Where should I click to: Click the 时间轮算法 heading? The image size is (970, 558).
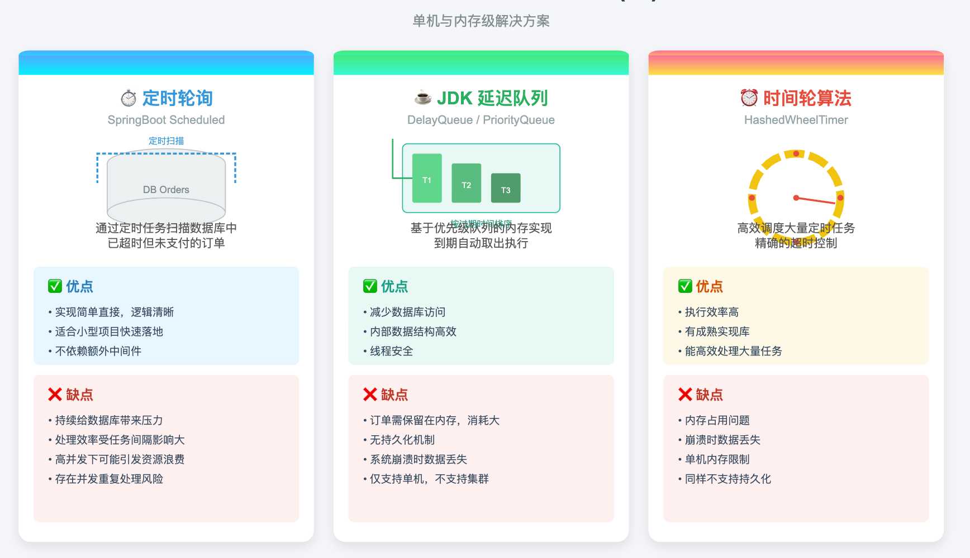(x=807, y=98)
